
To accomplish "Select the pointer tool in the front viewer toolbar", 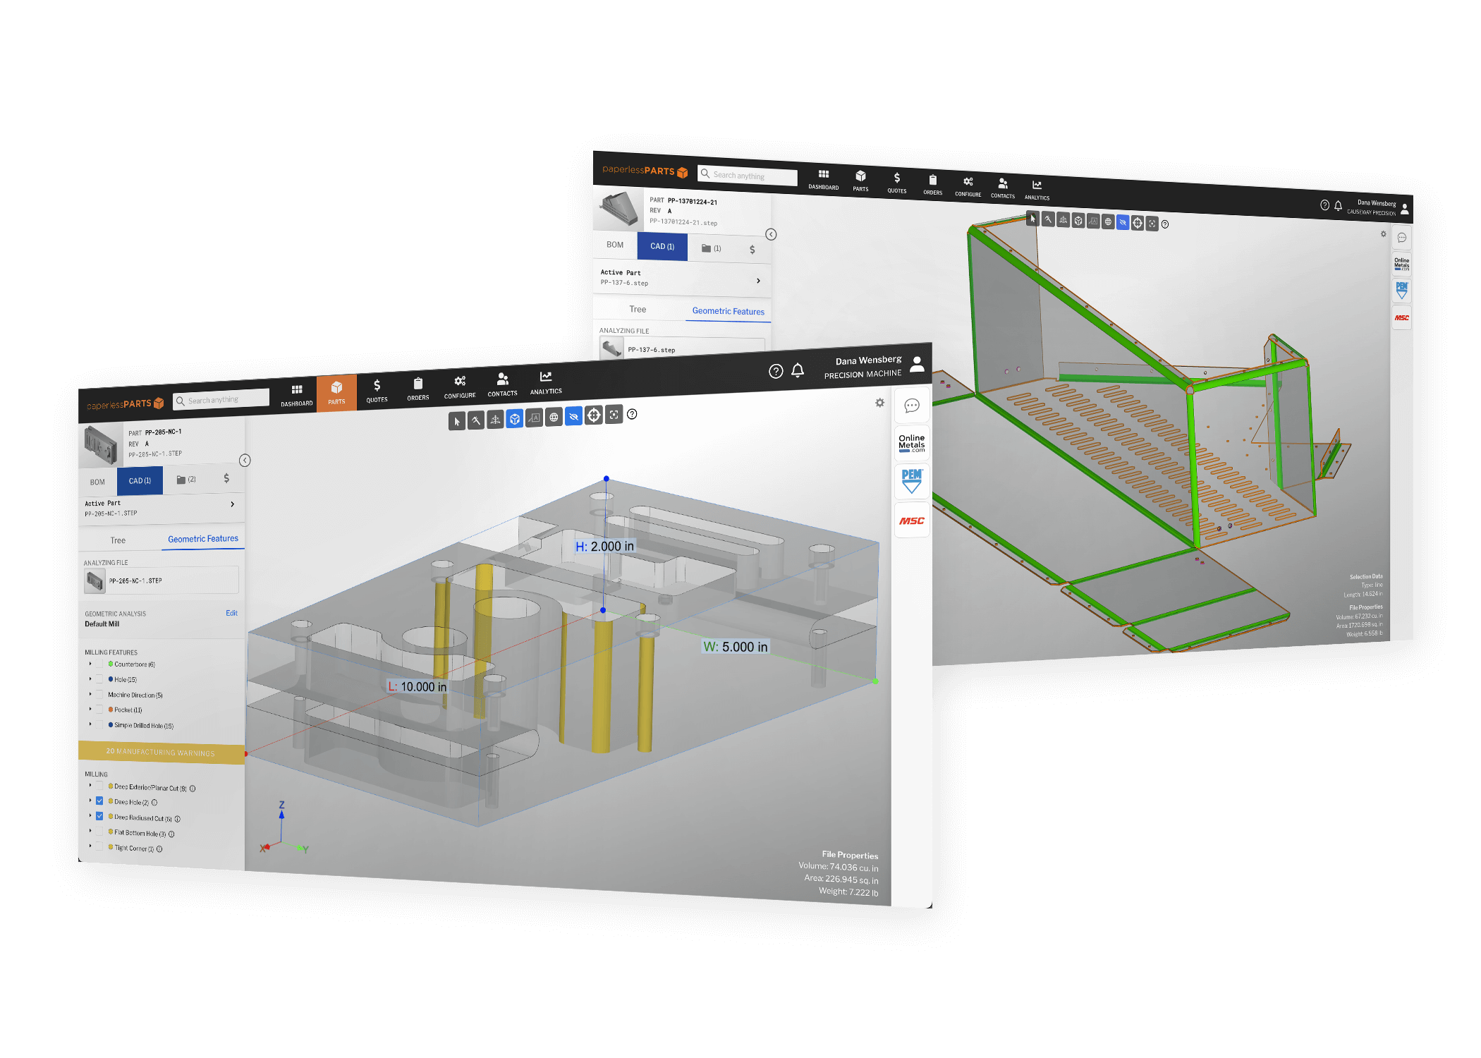I will [457, 422].
